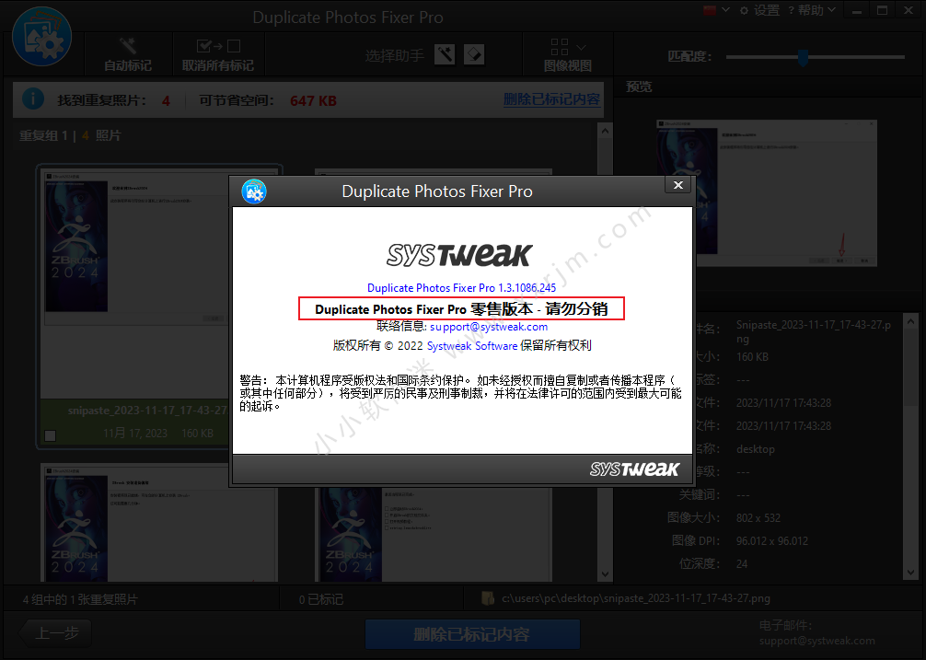Click the Systweak logo in the dialog footer
This screenshot has width=926, height=660.
tap(635, 469)
